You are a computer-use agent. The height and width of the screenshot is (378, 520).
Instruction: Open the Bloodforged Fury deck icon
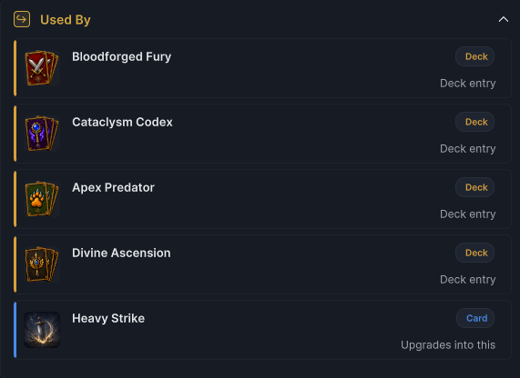click(42, 68)
